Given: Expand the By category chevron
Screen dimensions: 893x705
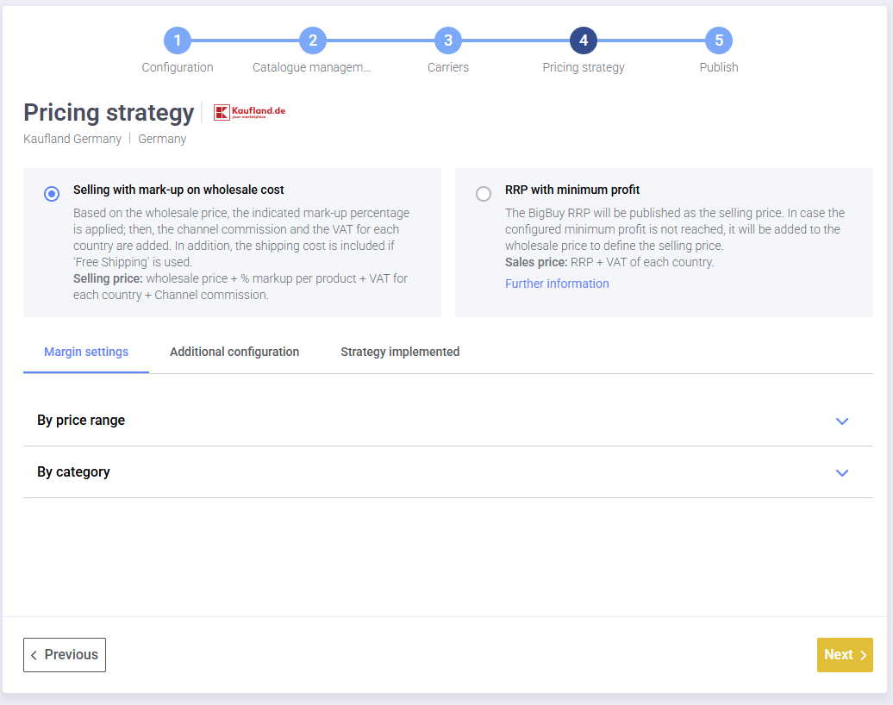Looking at the screenshot, I should click(x=842, y=472).
